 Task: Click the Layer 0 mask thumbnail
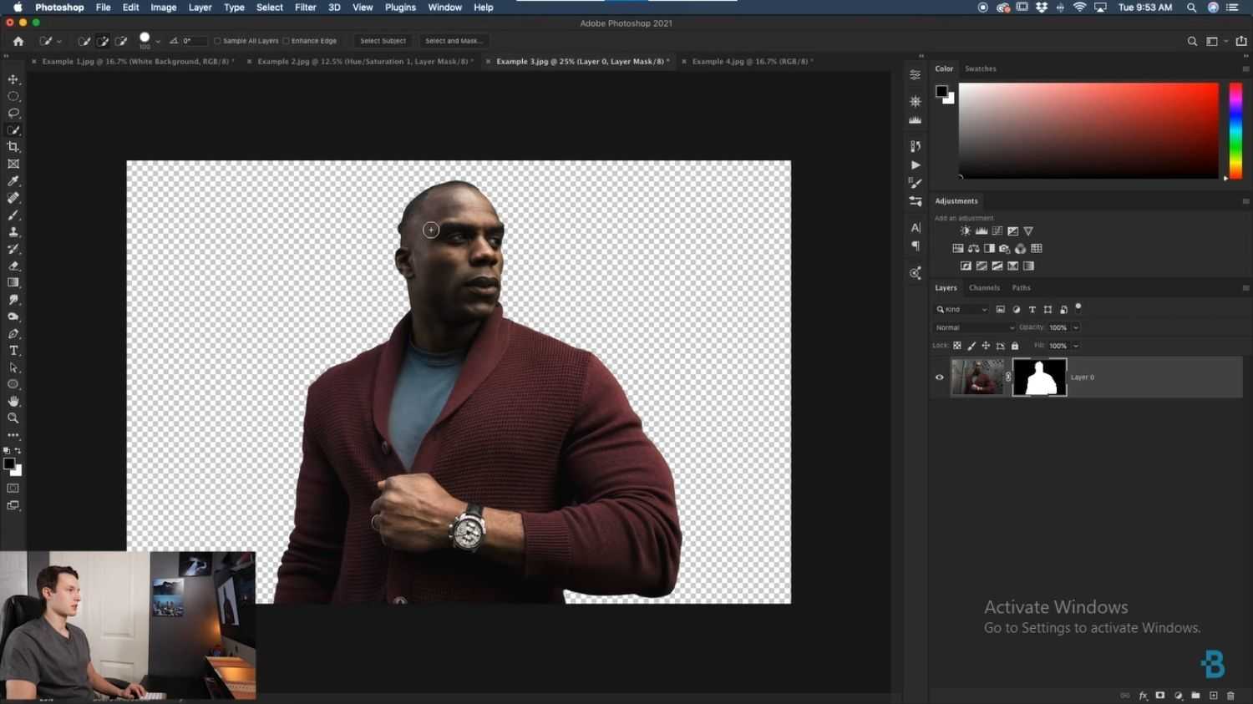1039,377
